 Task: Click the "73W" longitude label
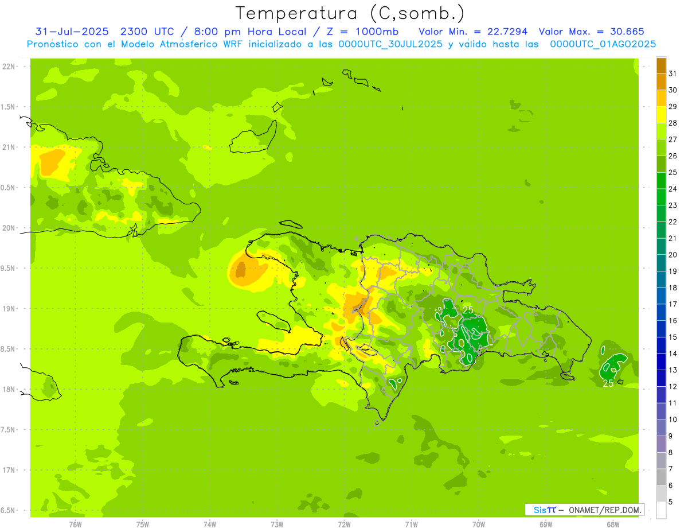tap(277, 524)
